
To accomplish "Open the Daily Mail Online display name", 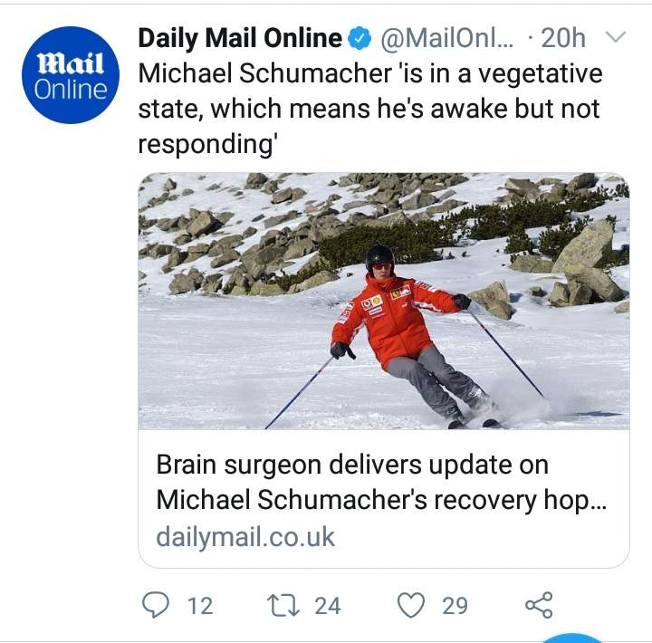I will (240, 38).
